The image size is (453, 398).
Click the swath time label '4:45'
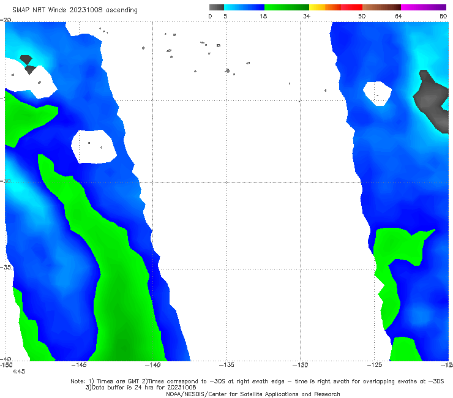[x=19, y=372]
